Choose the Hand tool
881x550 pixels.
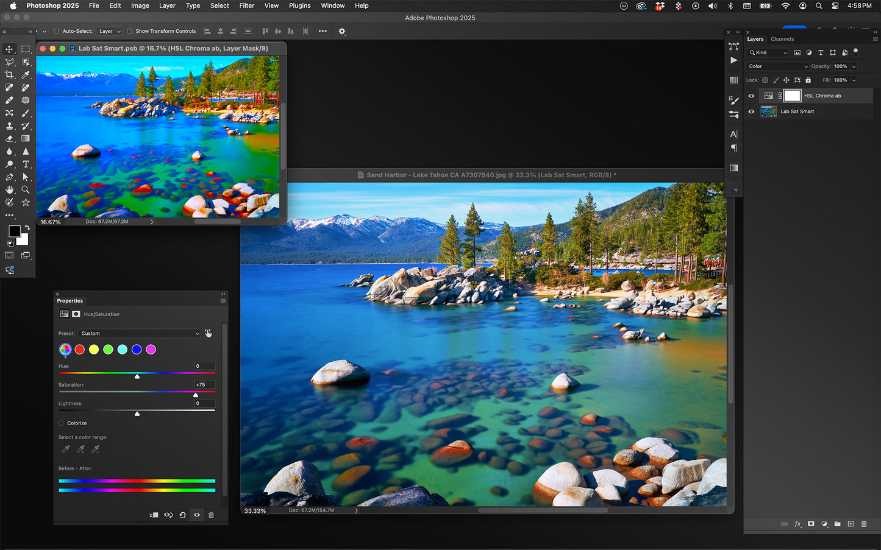(9, 189)
